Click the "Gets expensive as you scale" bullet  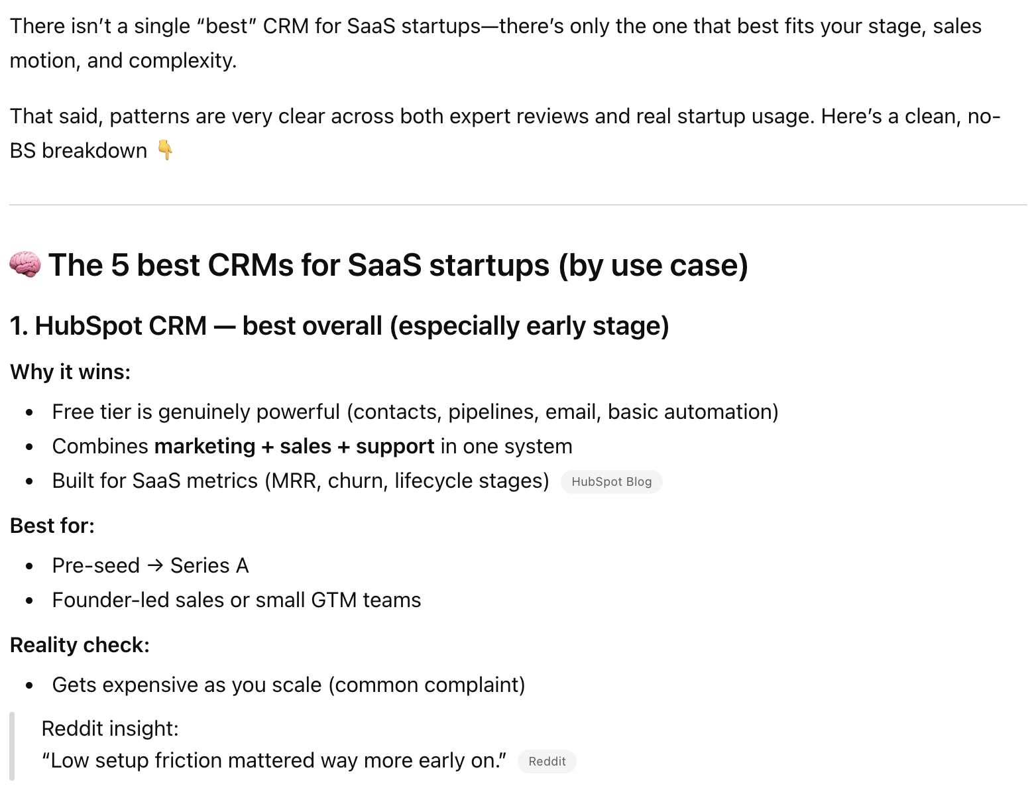point(288,685)
